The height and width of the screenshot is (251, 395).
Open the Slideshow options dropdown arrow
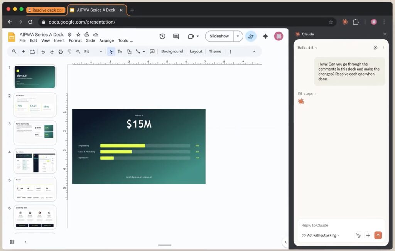(238, 36)
